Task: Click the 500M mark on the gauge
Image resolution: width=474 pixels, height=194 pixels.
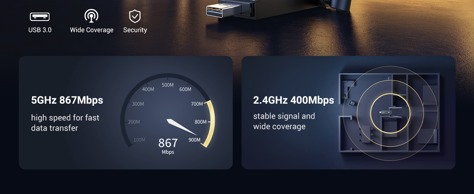Action: pos(168,85)
